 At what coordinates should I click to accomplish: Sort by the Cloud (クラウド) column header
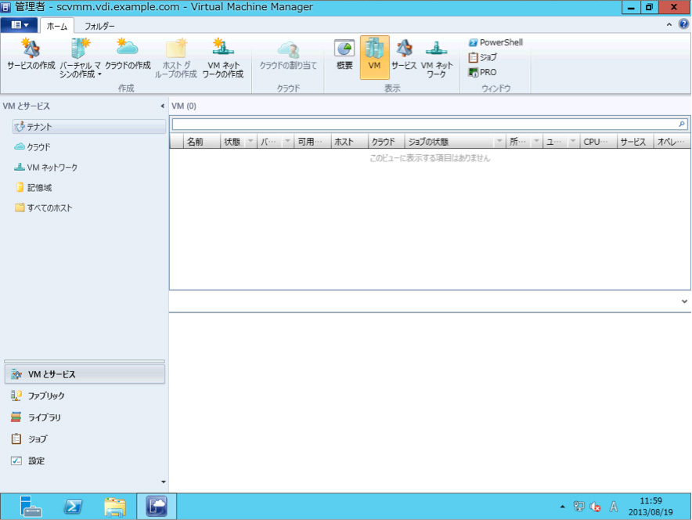pos(386,142)
